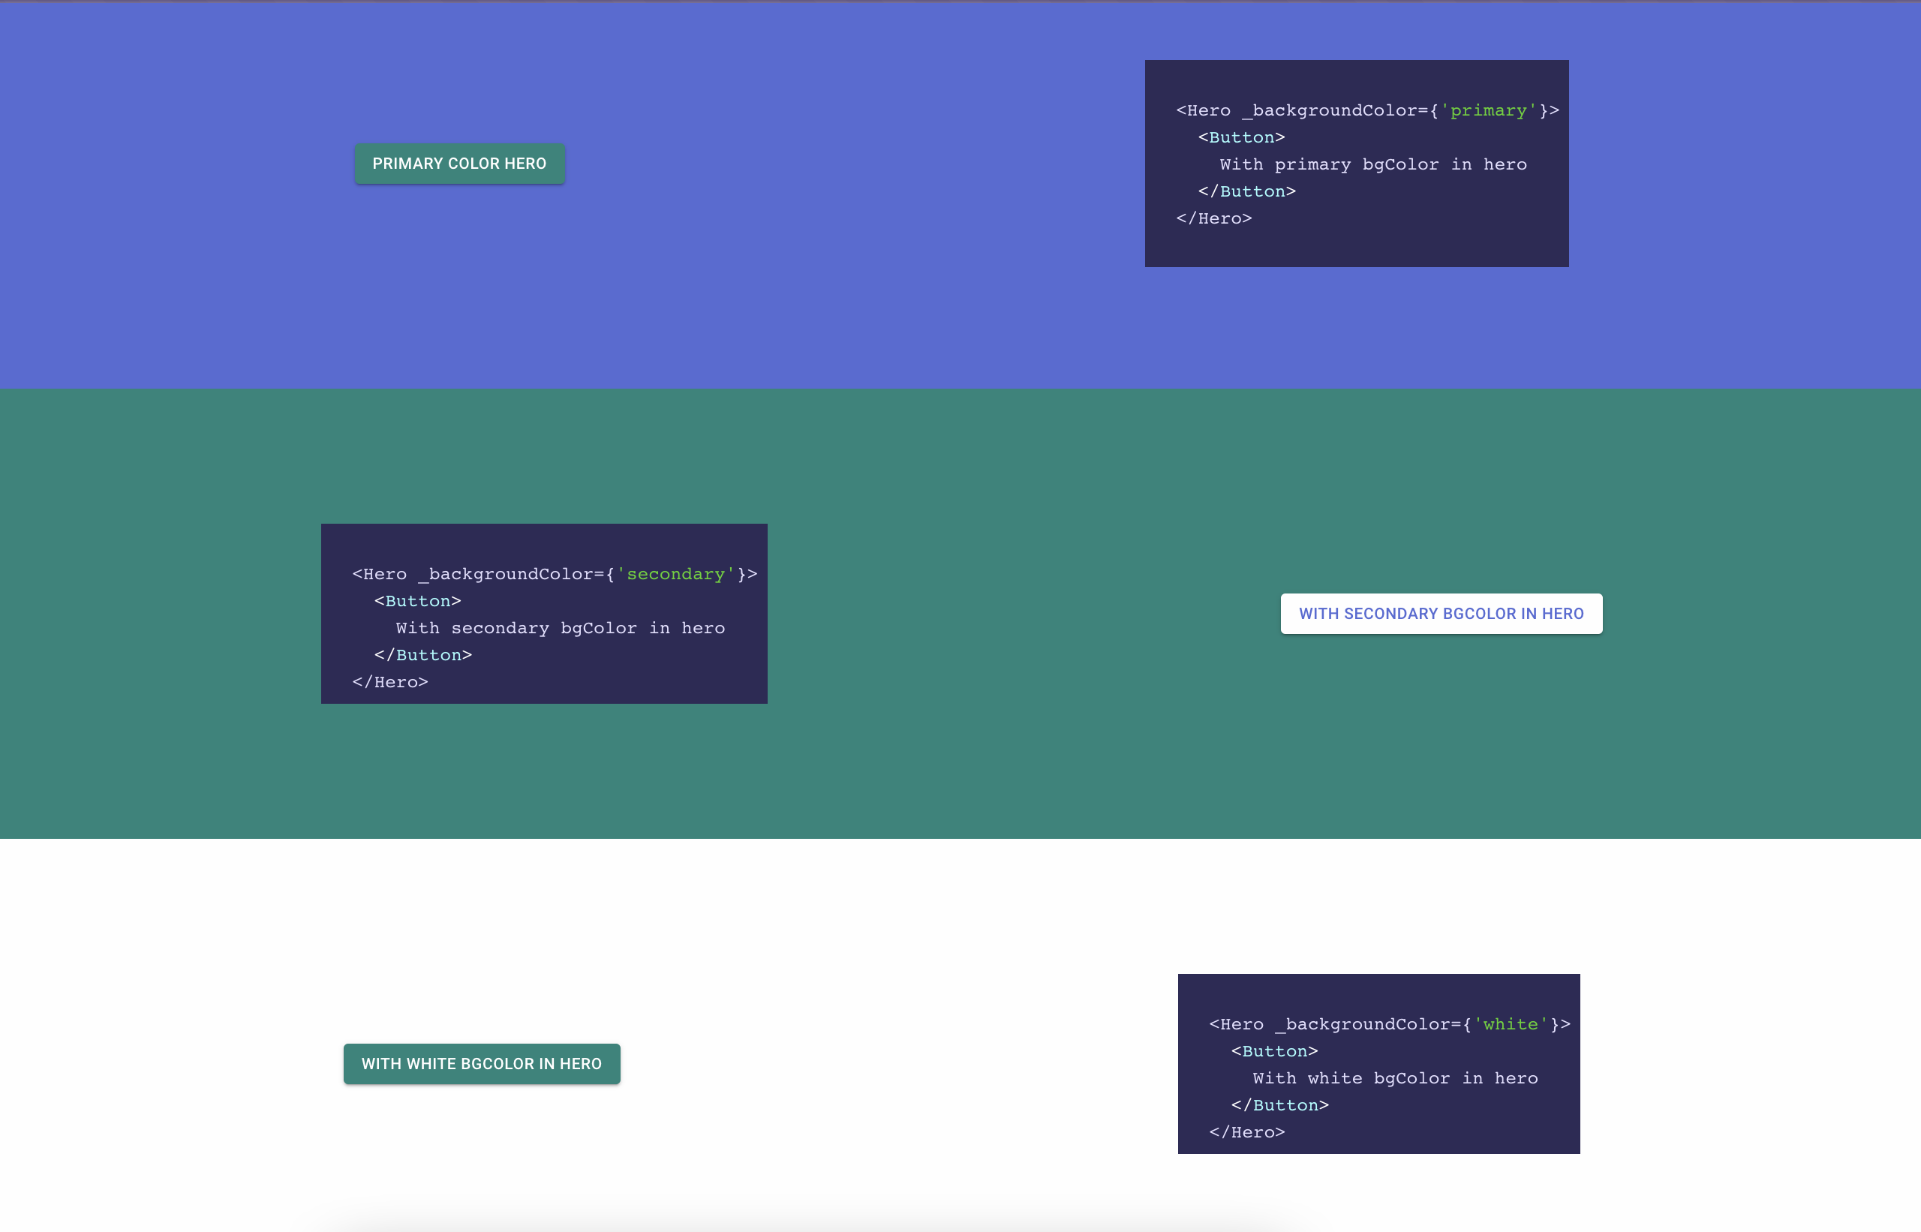Click the 'white' string in the code block
Screen dimensions: 1921x1232
(1510, 1025)
